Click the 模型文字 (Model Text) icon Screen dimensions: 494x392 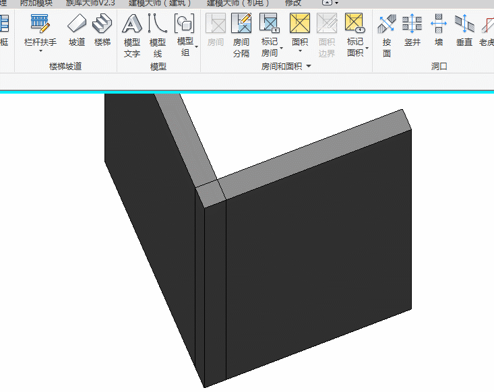(x=132, y=25)
